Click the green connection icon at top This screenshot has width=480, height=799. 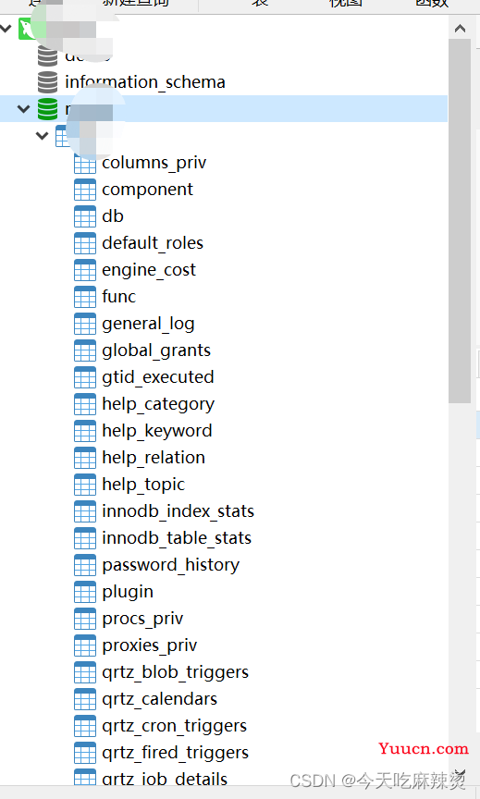point(27,29)
